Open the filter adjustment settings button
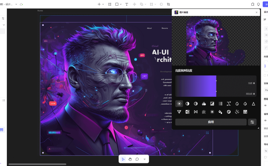The image size is (268, 166). [252, 122]
